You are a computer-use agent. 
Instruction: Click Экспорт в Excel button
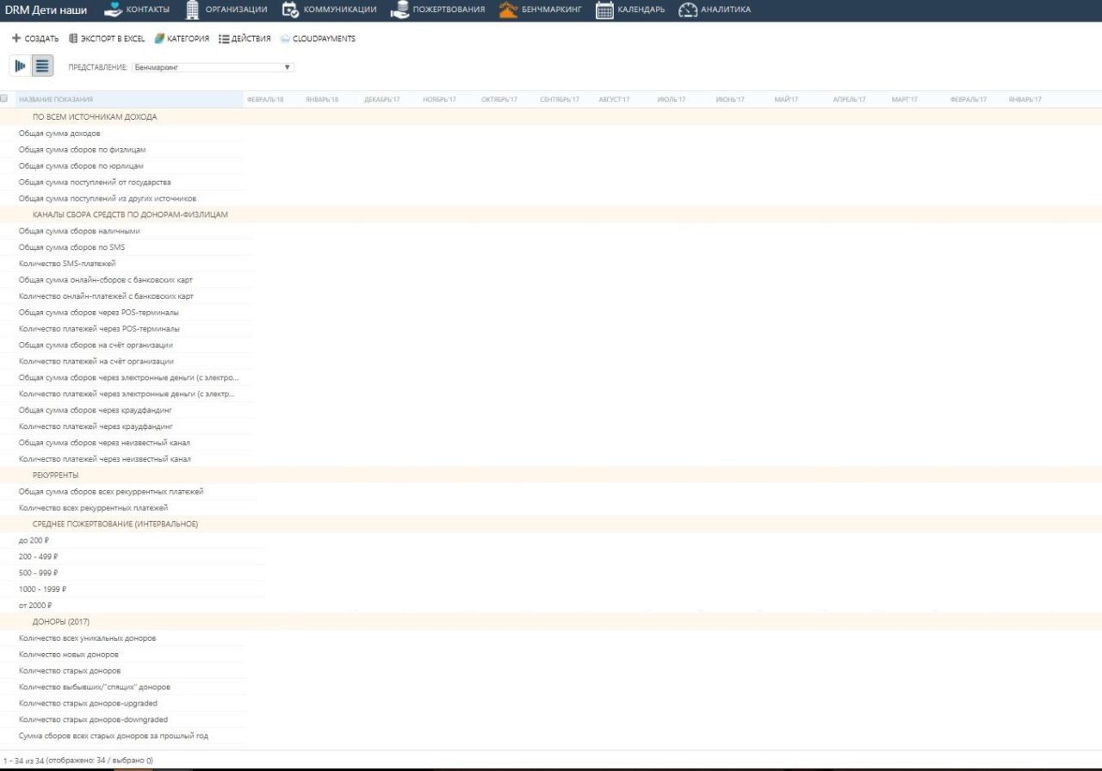107,39
